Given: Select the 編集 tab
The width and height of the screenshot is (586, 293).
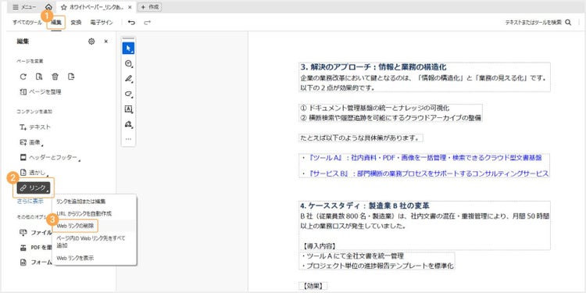Looking at the screenshot, I should click(56, 23).
